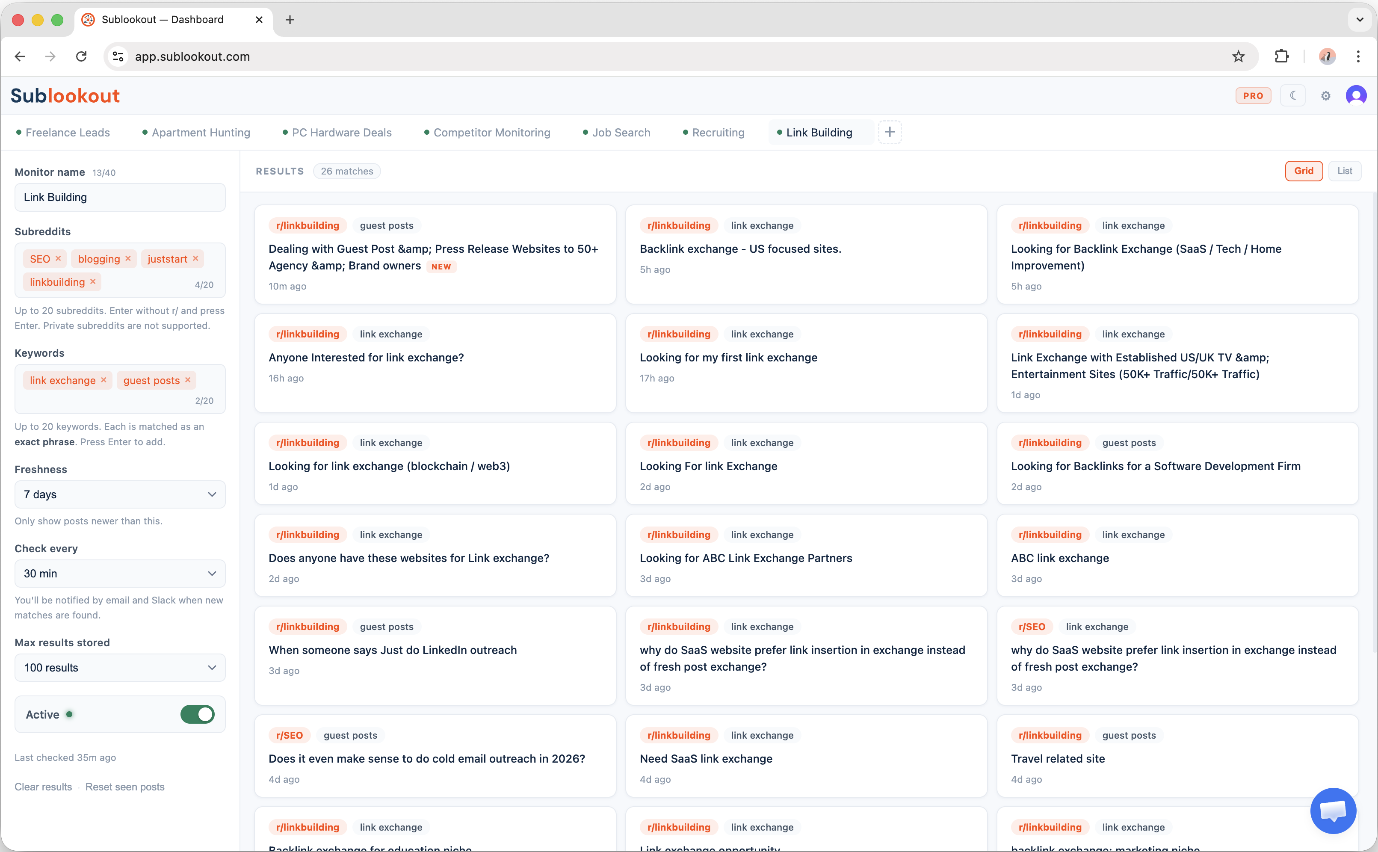1378x852 pixels.
Task: Remove the link exchange keyword
Action: [x=103, y=380]
